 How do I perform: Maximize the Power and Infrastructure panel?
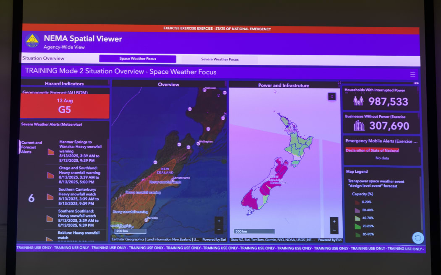click(339, 83)
